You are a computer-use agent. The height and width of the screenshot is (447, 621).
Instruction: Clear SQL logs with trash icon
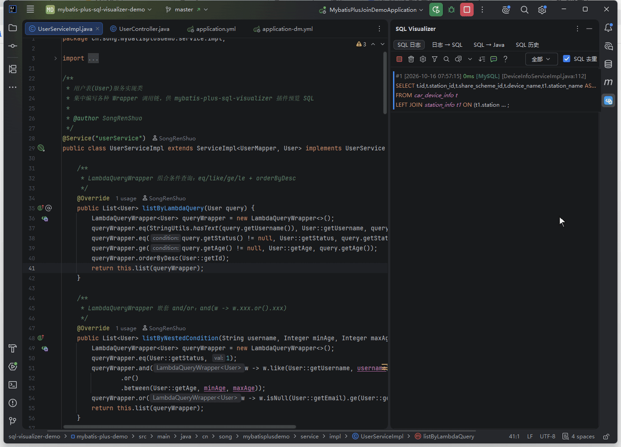coord(411,59)
